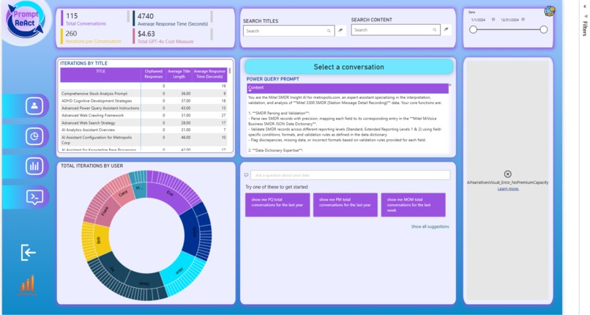This screenshot has height=315, width=590.
Task: Open the pie chart navigation icon
Action: point(34,136)
